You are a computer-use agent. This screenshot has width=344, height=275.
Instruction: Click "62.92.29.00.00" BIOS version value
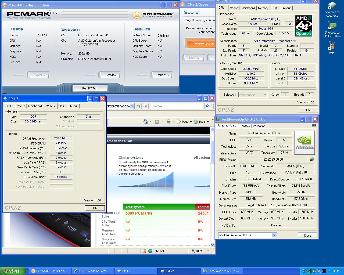click(273, 160)
